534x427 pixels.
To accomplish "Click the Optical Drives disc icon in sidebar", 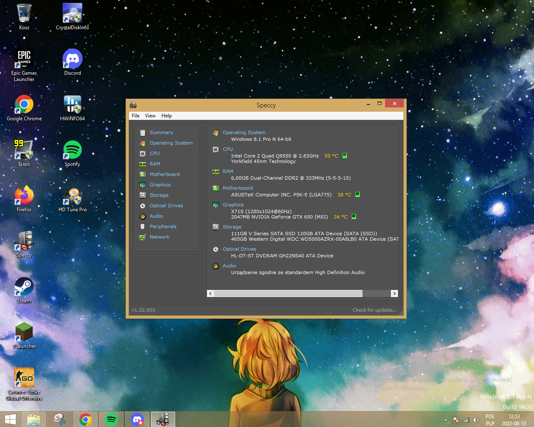I will tap(143, 206).
